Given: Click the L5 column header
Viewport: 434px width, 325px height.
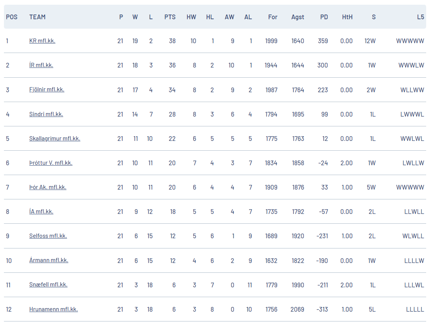Looking at the screenshot, I should (420, 17).
